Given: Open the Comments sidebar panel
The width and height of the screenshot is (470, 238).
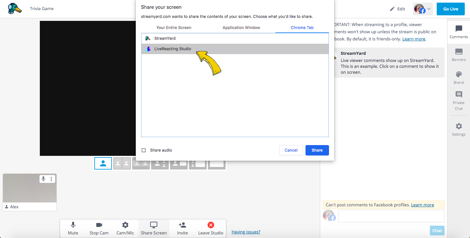Looking at the screenshot, I should [x=459, y=32].
